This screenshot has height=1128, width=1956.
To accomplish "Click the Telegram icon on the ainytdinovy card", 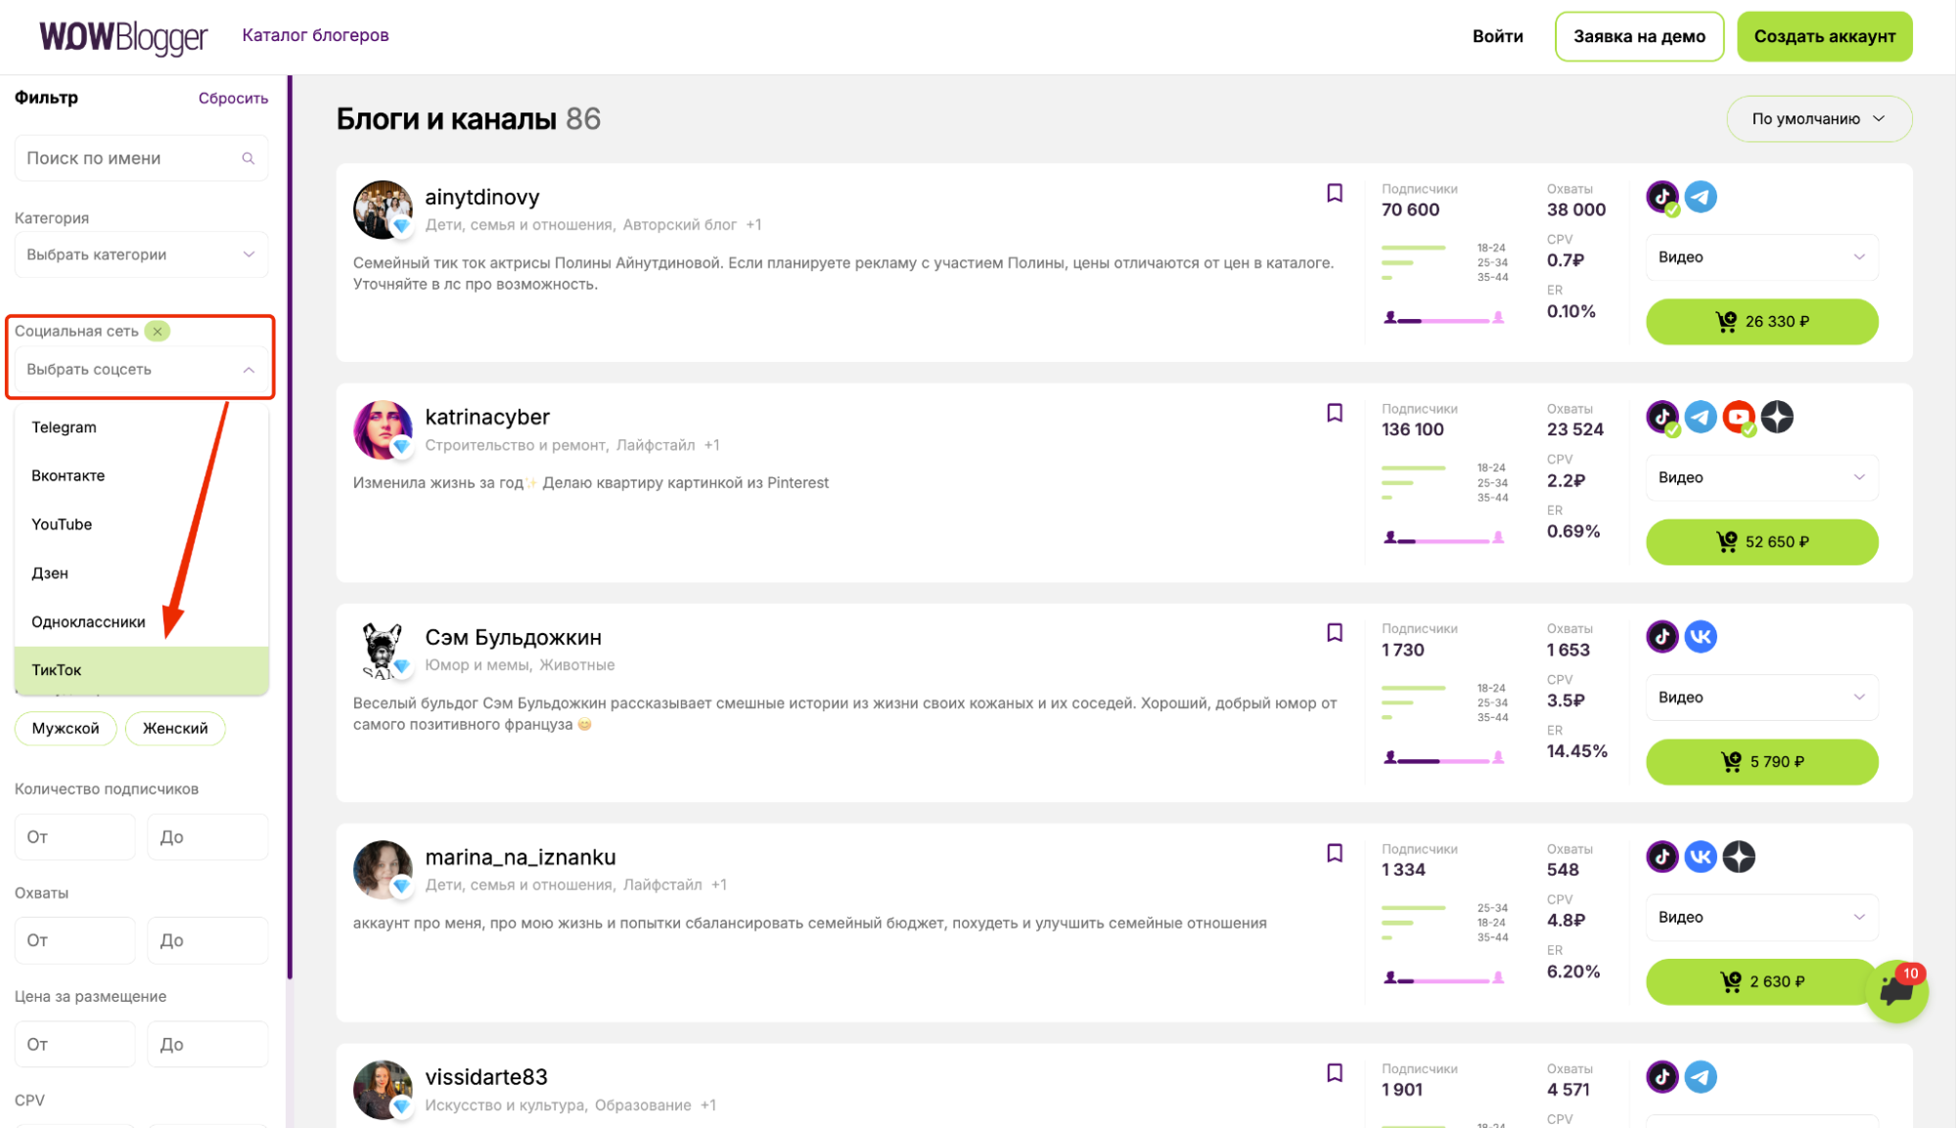I will [x=1700, y=197].
